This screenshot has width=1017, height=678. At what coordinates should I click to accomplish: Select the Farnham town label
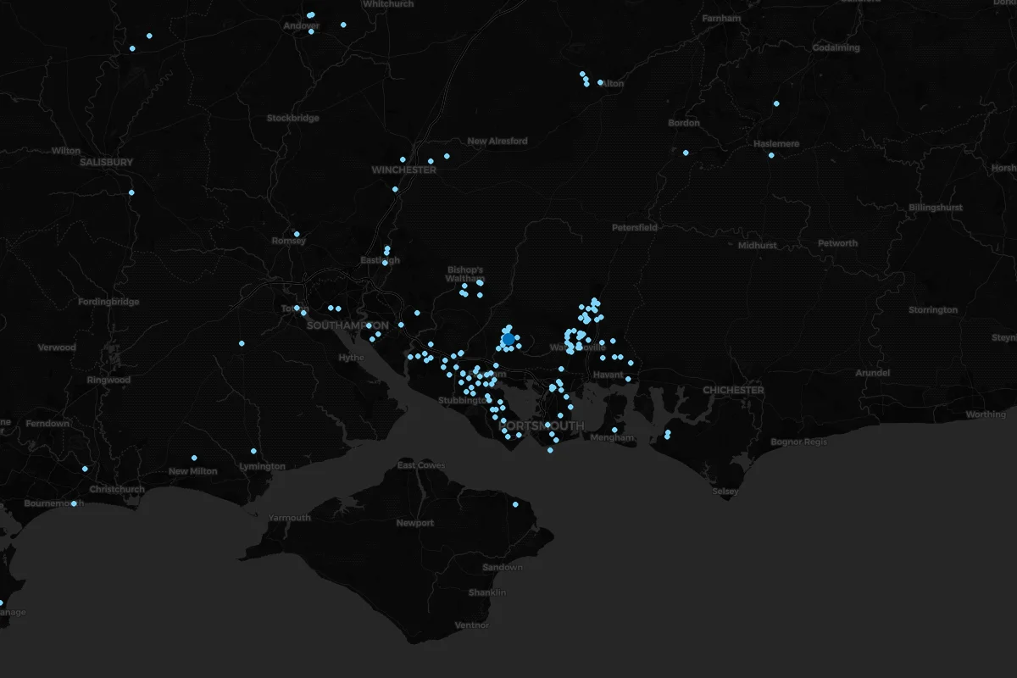(x=721, y=18)
